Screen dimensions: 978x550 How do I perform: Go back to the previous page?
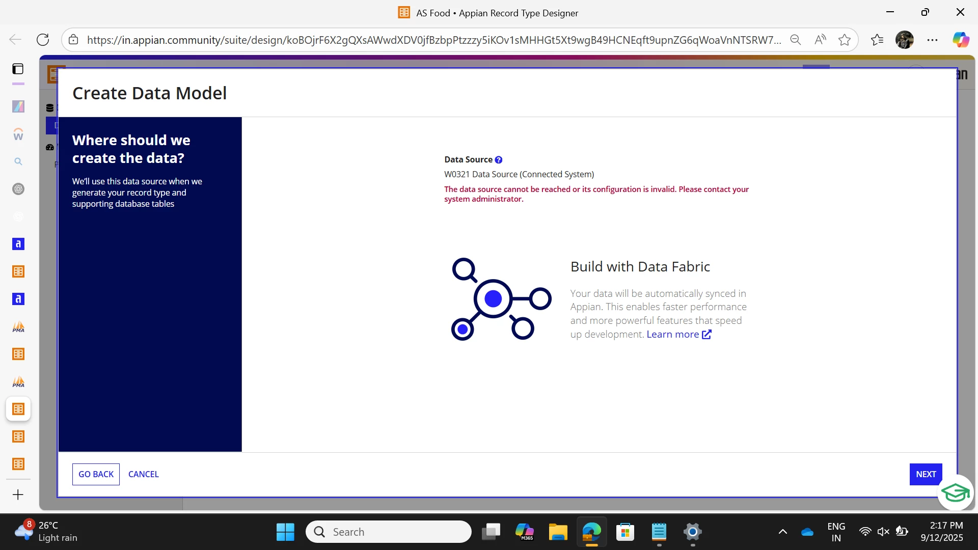click(x=15, y=40)
